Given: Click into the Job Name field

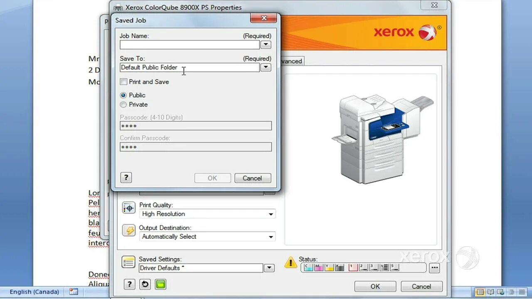Looking at the screenshot, I should (x=190, y=44).
